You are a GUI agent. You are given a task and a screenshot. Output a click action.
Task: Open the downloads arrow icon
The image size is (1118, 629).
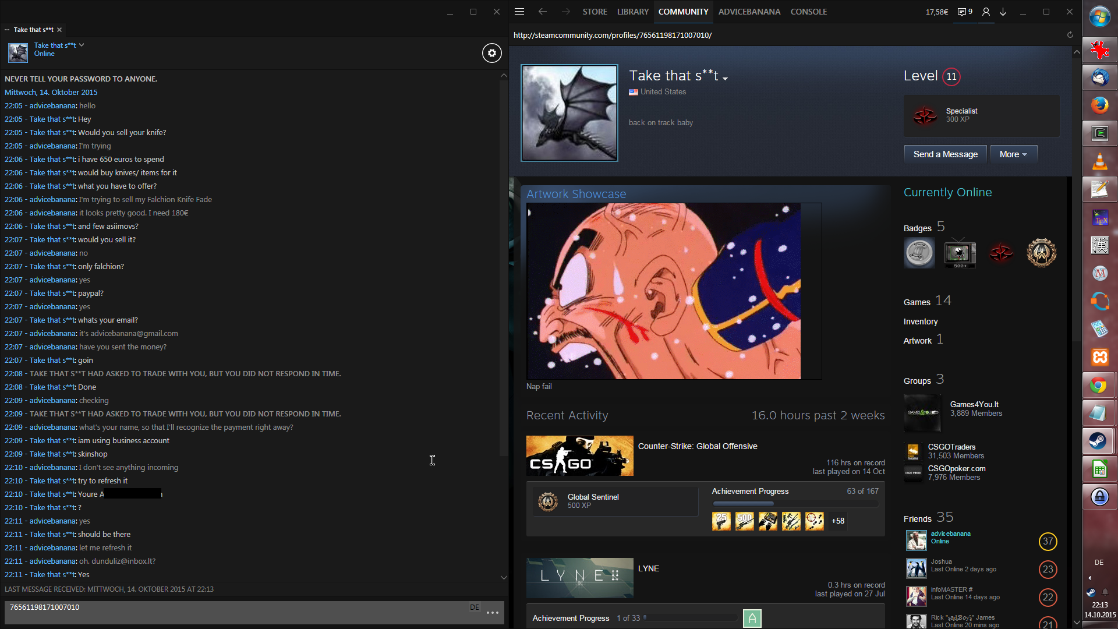click(1003, 12)
